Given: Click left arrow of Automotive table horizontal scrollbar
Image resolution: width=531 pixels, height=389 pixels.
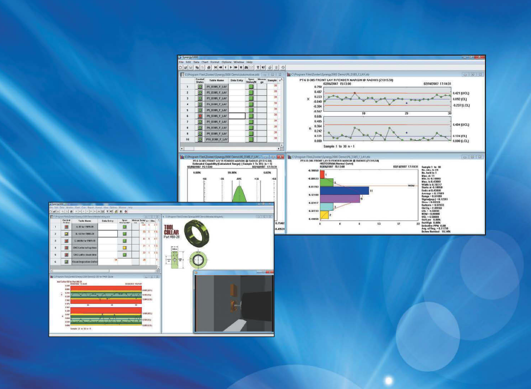Looking at the screenshot, I should (182, 149).
